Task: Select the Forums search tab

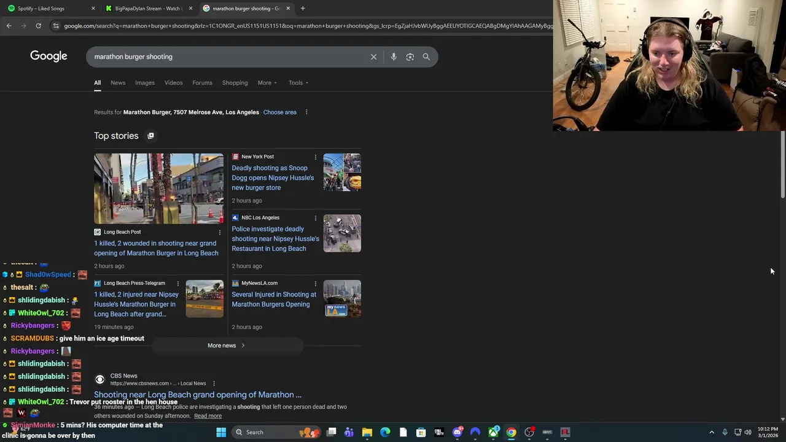Action: pos(202,83)
